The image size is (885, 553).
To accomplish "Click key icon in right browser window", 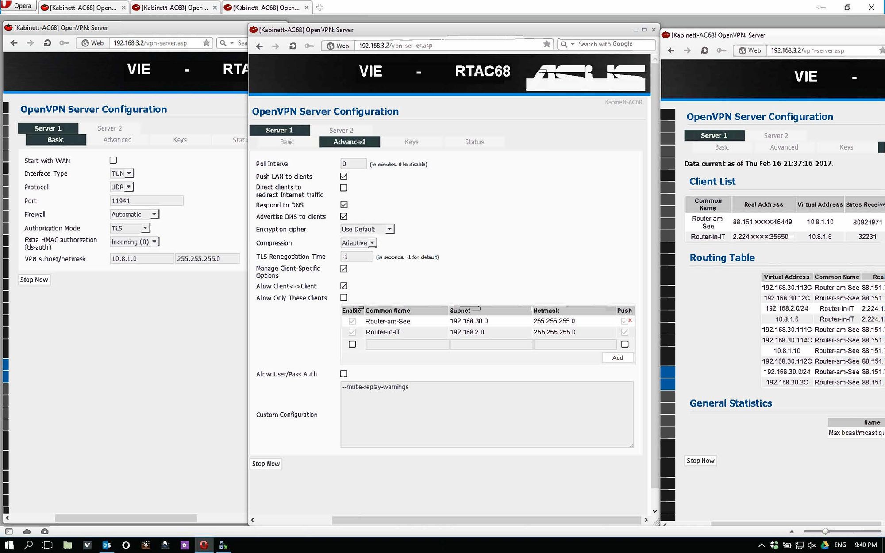I will coord(721,50).
